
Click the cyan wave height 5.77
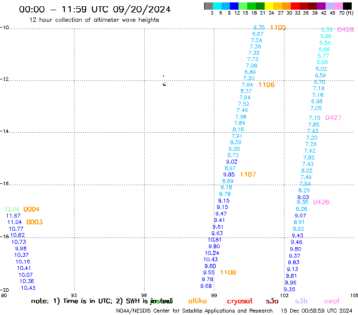coord(323,56)
